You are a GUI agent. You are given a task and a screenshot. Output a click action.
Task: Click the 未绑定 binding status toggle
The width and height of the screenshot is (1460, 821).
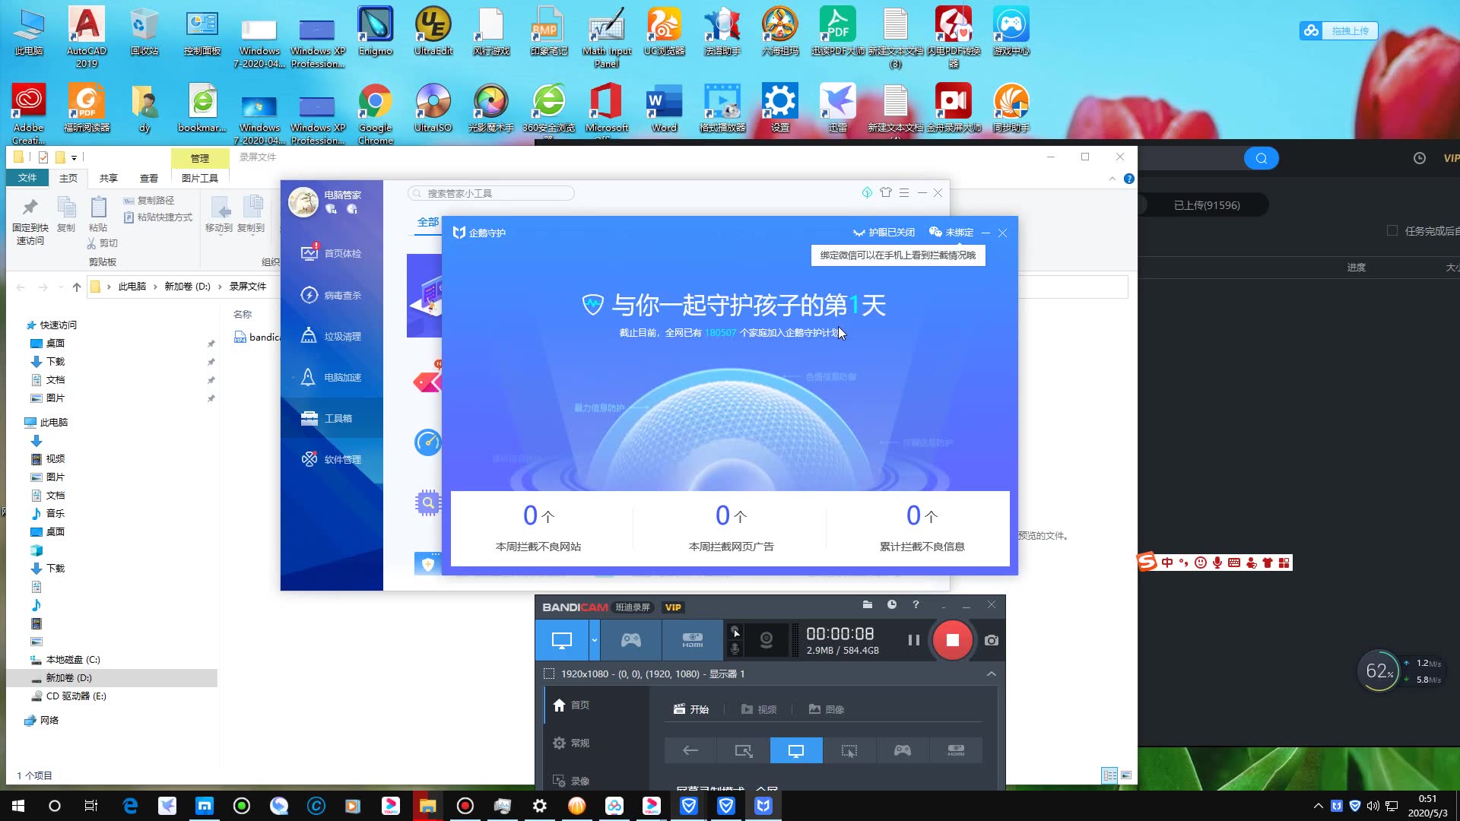(953, 233)
